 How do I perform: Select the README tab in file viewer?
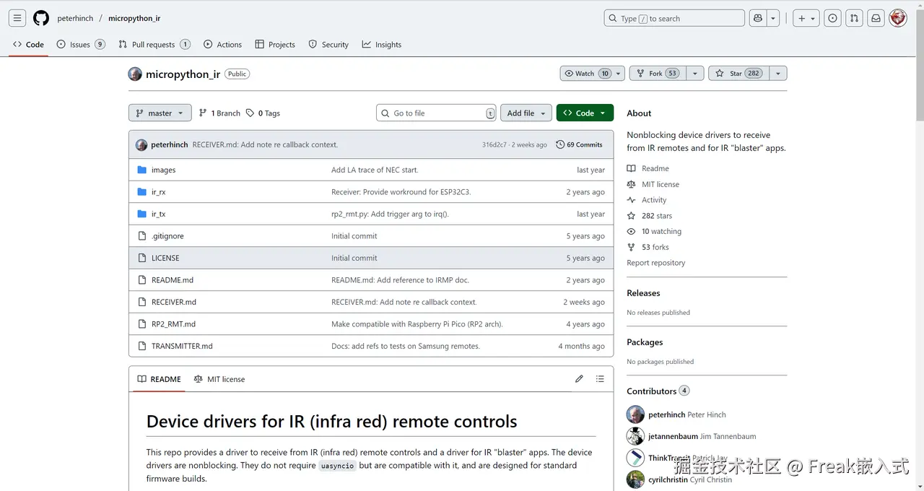(x=159, y=379)
